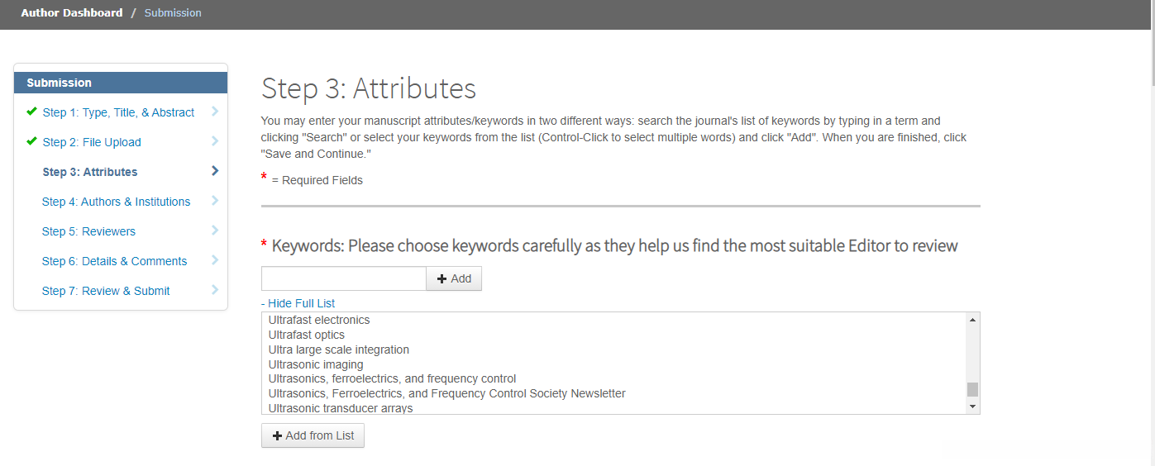This screenshot has height=466, width=1155.
Task: Collapse keywords with Hide Full List
Action: pos(298,303)
